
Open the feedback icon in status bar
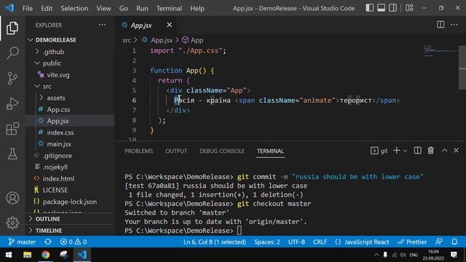coord(439,242)
